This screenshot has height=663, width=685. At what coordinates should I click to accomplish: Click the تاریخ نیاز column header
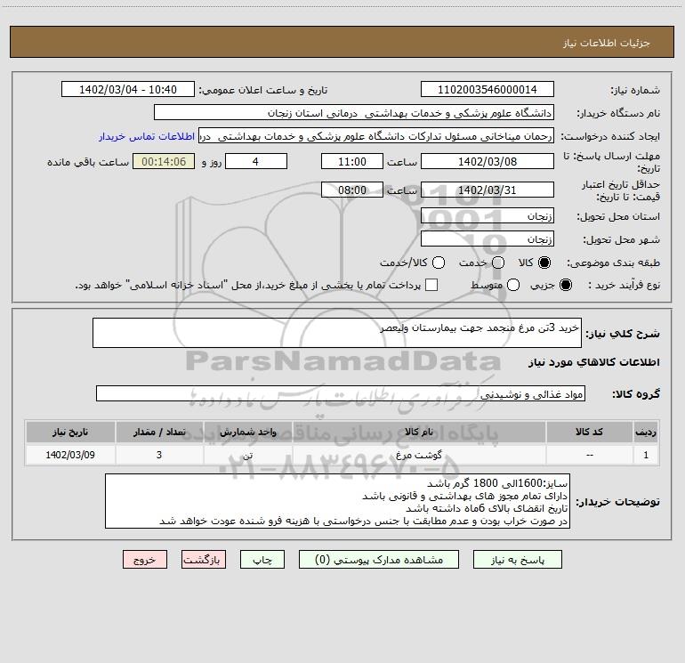pos(70,432)
